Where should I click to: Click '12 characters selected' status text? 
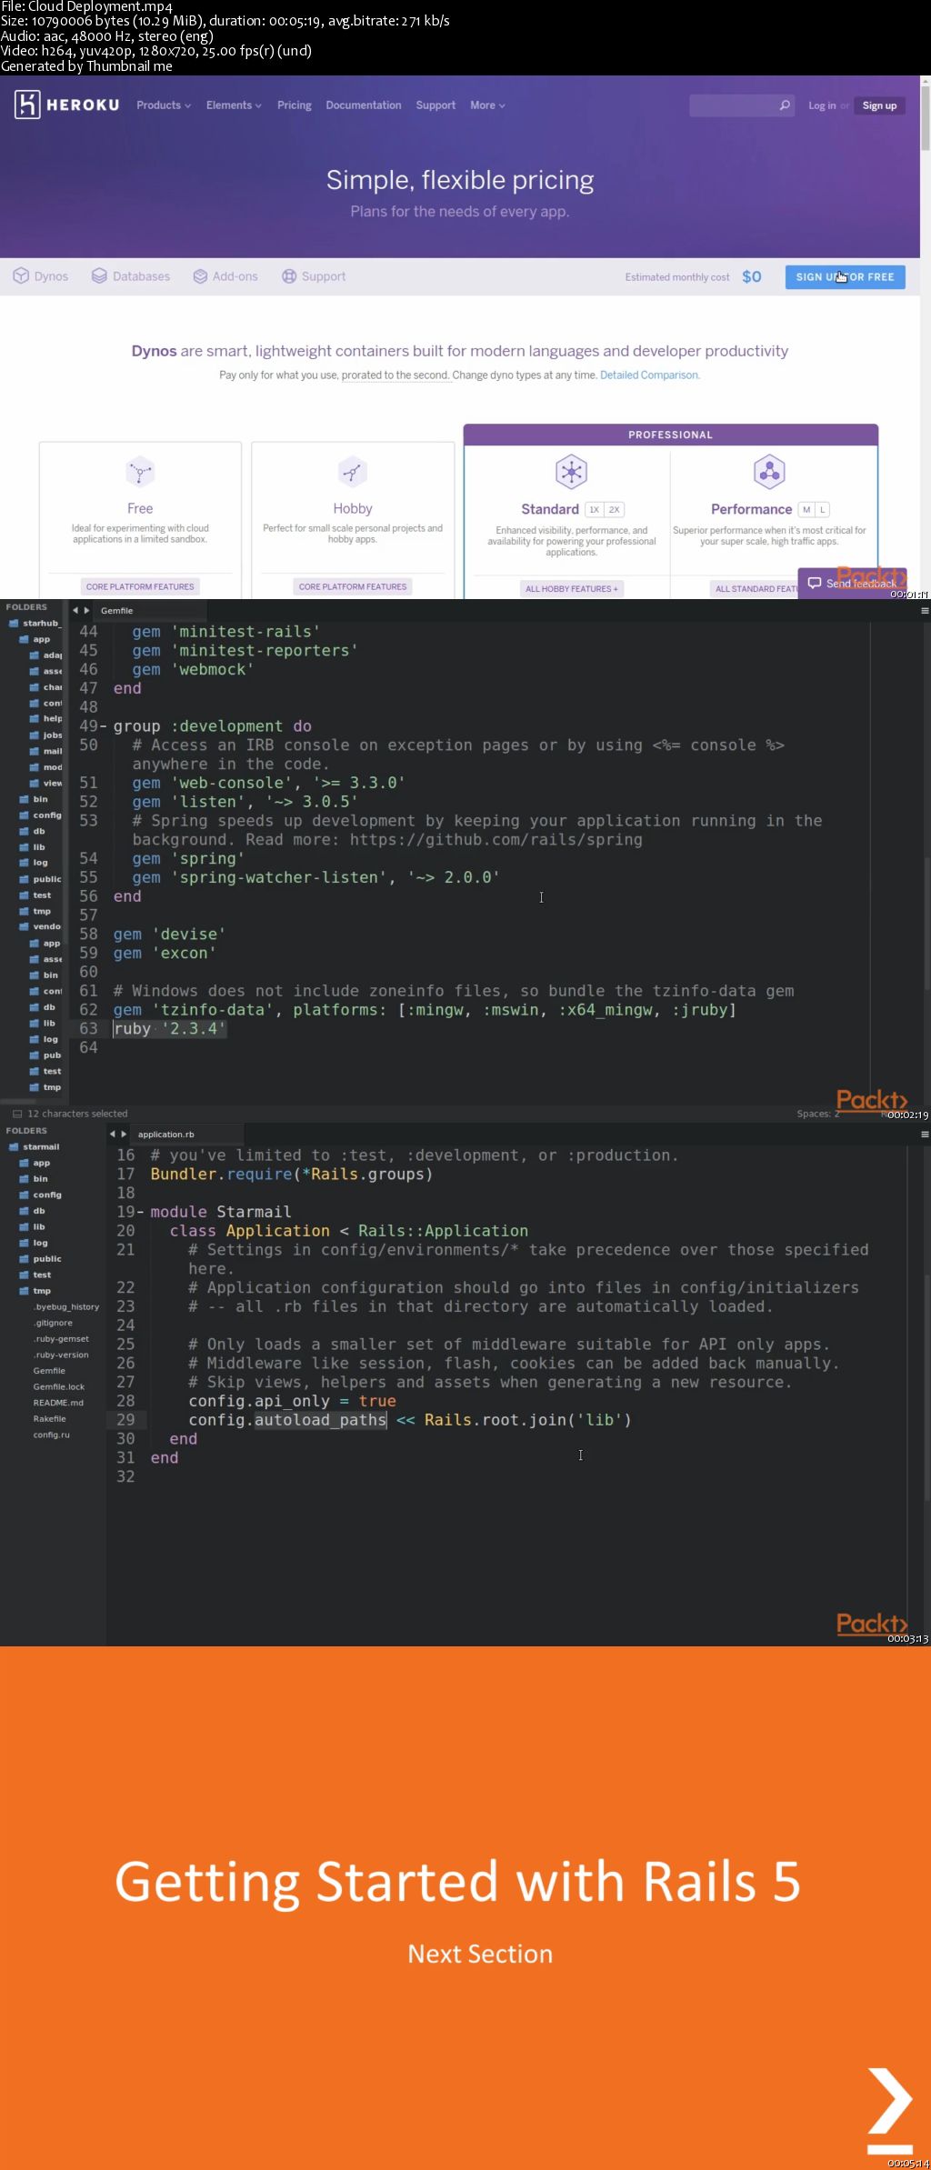77,1114
